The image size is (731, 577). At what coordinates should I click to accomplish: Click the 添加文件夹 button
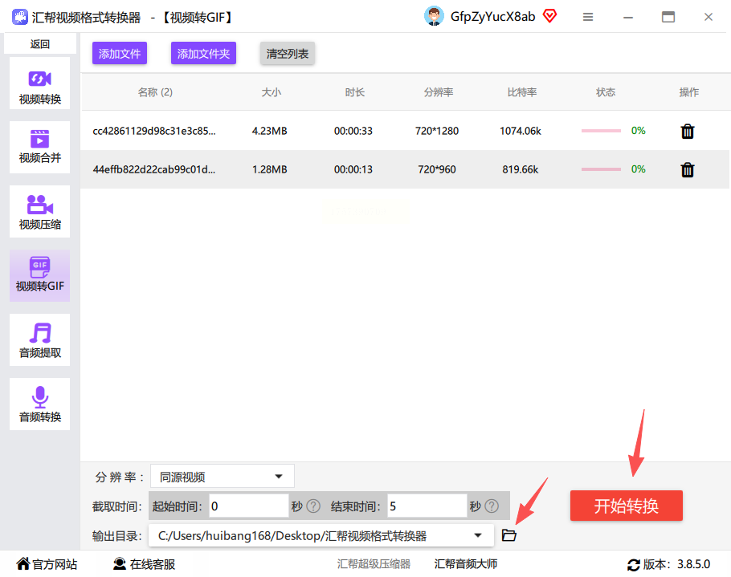pos(203,54)
